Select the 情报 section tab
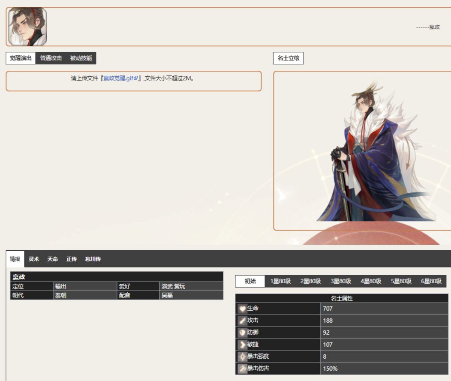The height and width of the screenshot is (381, 451). pyautogui.click(x=15, y=259)
